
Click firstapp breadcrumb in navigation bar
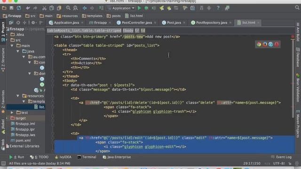tap(12, 16)
